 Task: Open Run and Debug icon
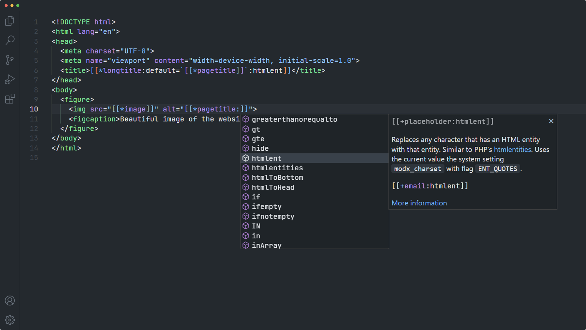pyautogui.click(x=10, y=80)
